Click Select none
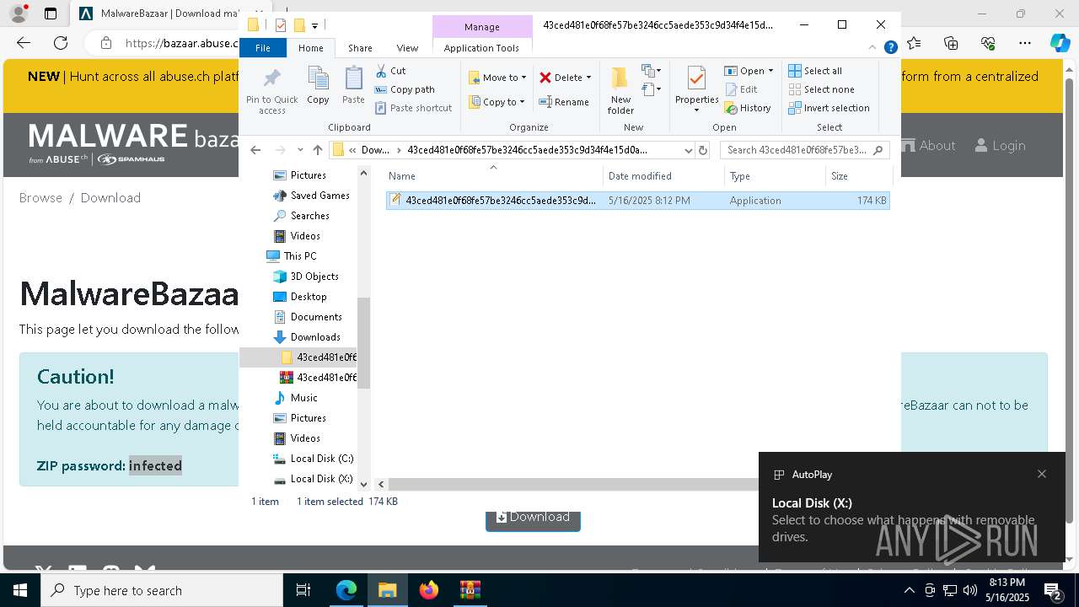 821,89
